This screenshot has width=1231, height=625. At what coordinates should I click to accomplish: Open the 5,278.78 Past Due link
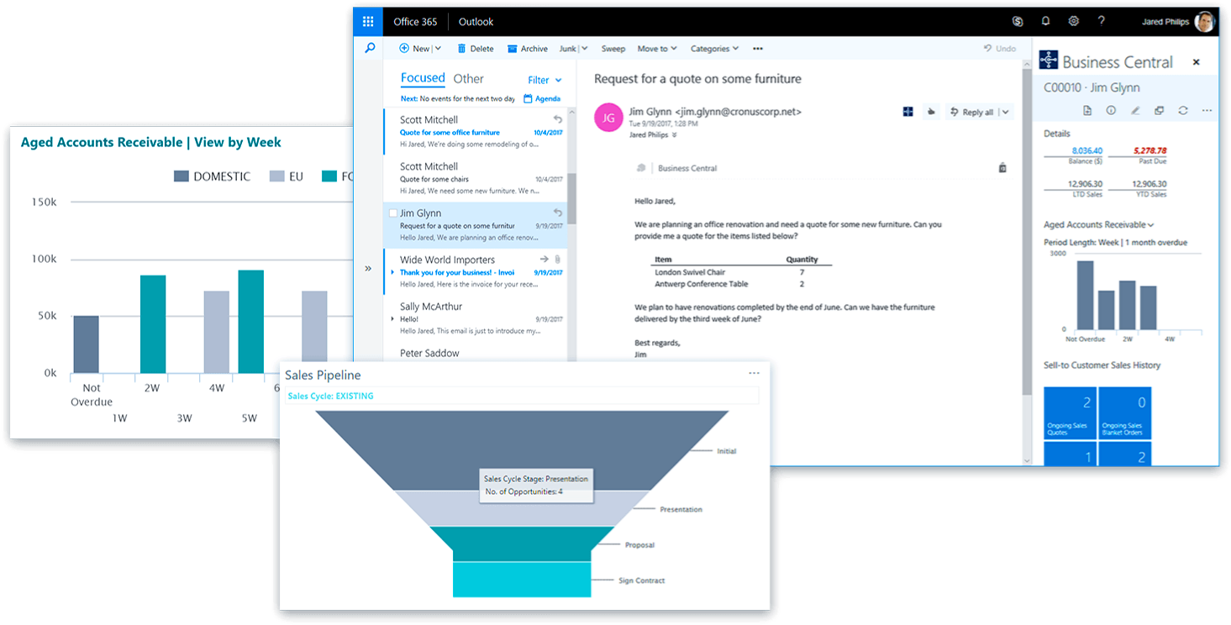click(1149, 151)
